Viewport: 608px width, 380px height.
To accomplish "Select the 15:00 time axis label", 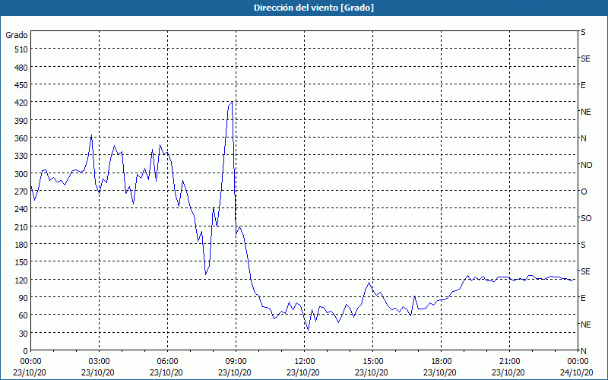I will (372, 362).
